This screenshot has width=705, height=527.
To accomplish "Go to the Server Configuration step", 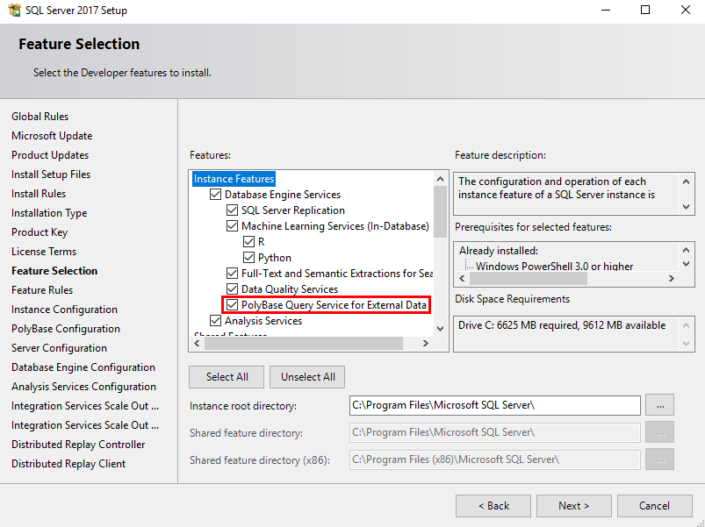I will pos(60,348).
